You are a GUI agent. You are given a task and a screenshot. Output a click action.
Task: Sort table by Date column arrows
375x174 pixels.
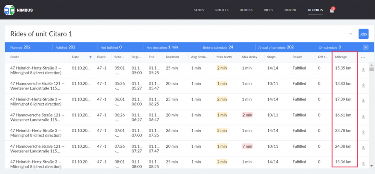90,57
